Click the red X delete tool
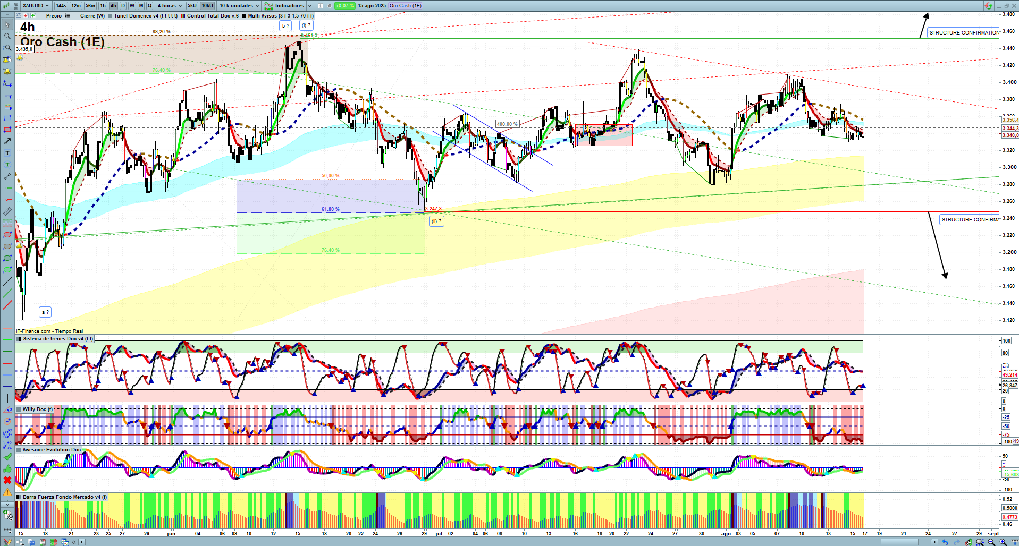This screenshot has height=546, width=1019. pyautogui.click(x=7, y=480)
